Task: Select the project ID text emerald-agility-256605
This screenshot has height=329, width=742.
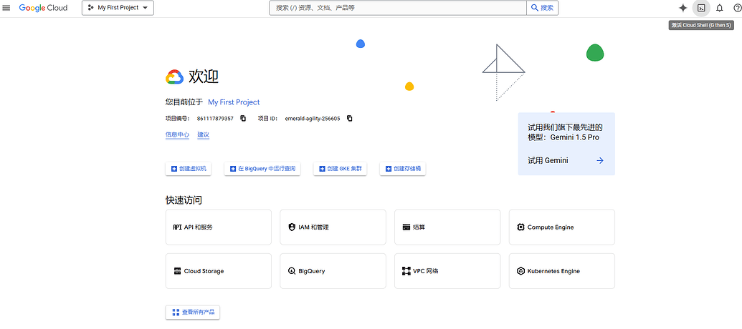Action: [313, 119]
